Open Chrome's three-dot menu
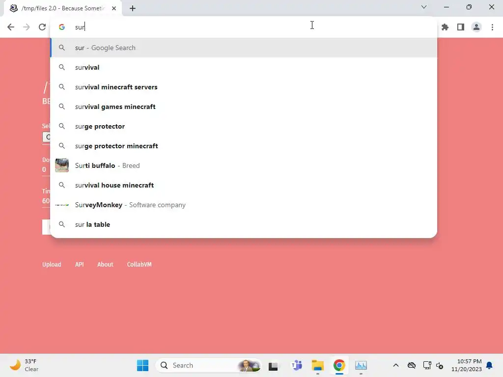Image resolution: width=503 pixels, height=377 pixels. point(492,27)
